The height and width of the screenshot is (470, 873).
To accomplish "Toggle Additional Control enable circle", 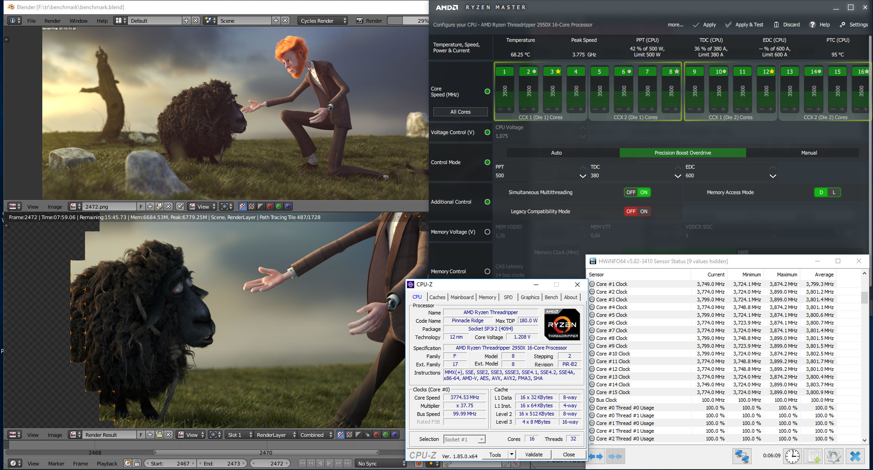I will (487, 202).
